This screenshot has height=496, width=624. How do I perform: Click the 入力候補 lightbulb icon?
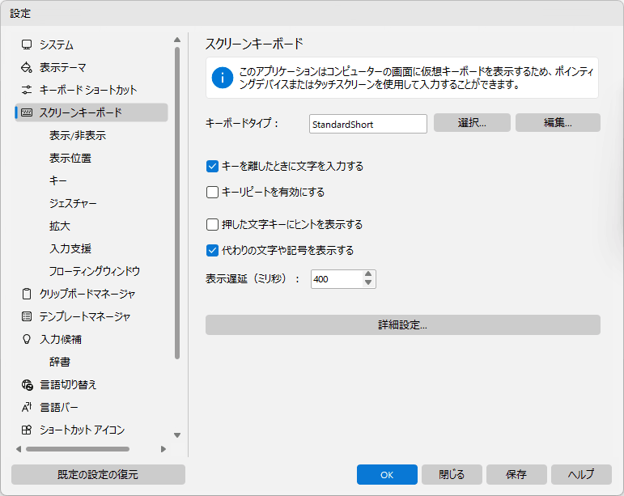(27, 339)
